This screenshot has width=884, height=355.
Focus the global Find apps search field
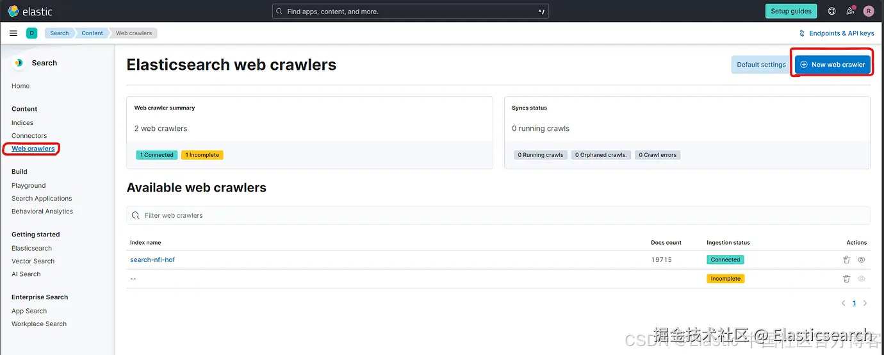[411, 11]
